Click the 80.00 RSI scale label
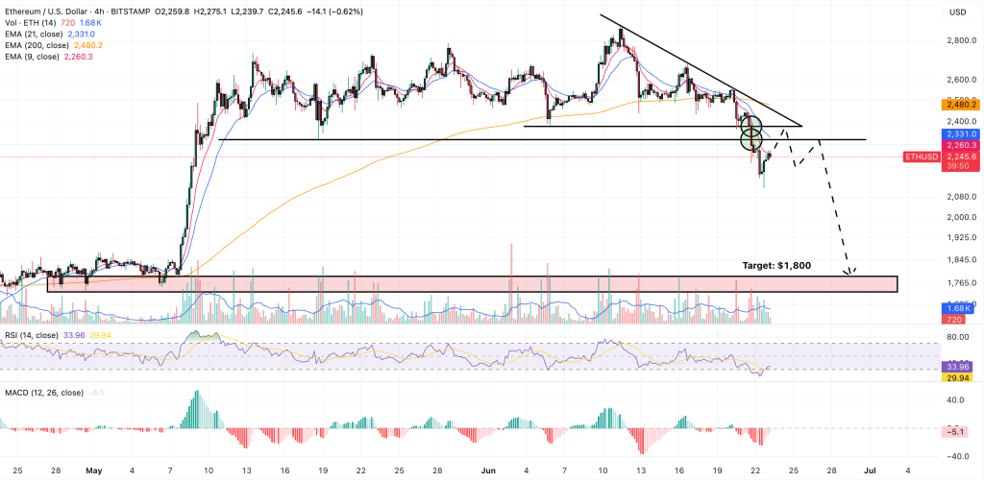The height and width of the screenshot is (481, 984). pos(958,337)
